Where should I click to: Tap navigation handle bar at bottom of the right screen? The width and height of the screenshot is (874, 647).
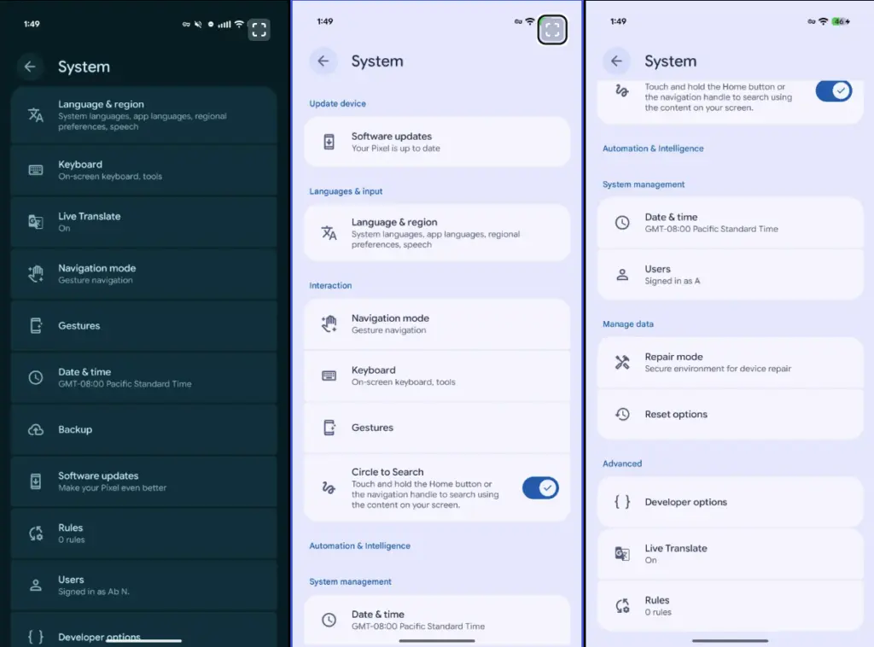tap(731, 641)
